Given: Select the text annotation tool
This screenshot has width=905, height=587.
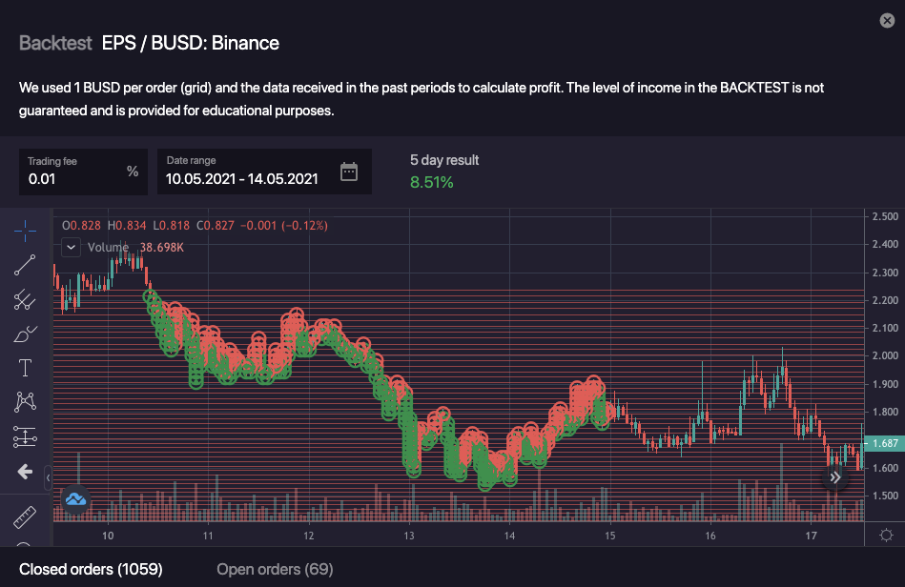Looking at the screenshot, I should [x=25, y=368].
